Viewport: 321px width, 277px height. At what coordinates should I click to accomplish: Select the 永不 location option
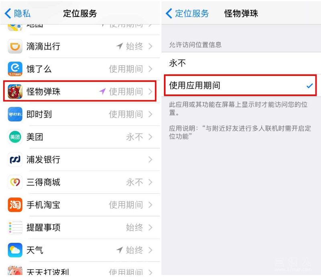pyautogui.click(x=241, y=63)
